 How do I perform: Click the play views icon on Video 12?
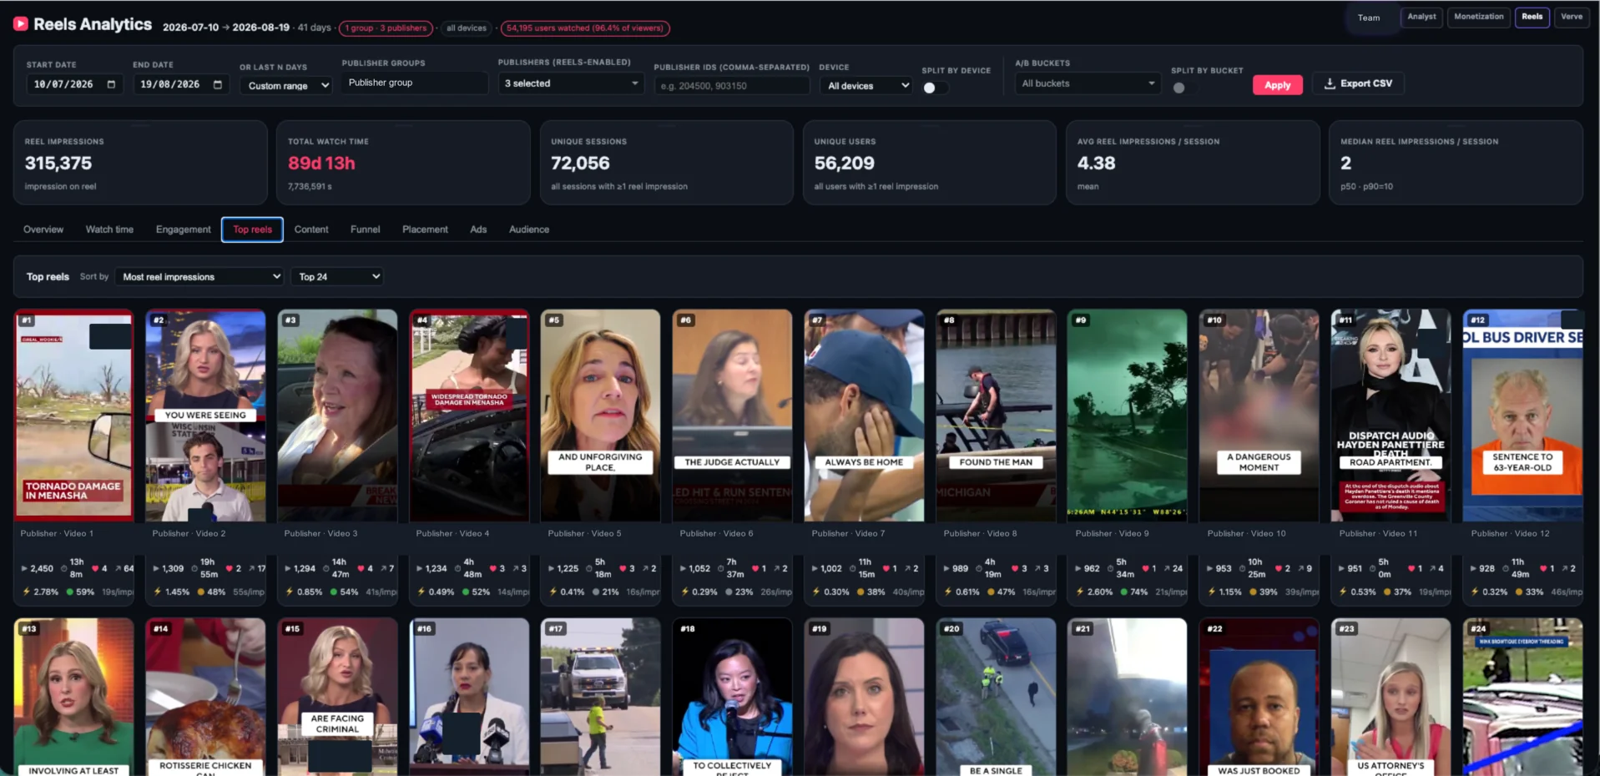[1473, 568]
